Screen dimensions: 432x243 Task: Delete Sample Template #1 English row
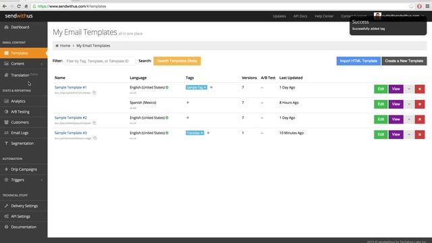tap(420, 89)
